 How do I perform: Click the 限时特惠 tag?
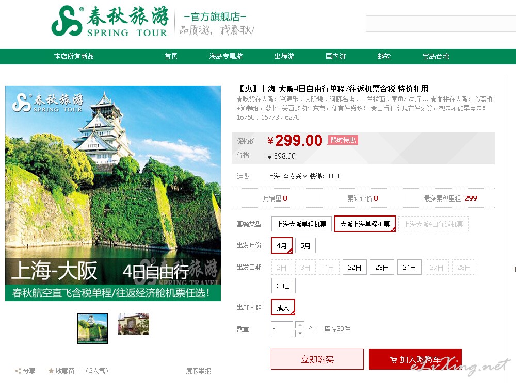343,140
